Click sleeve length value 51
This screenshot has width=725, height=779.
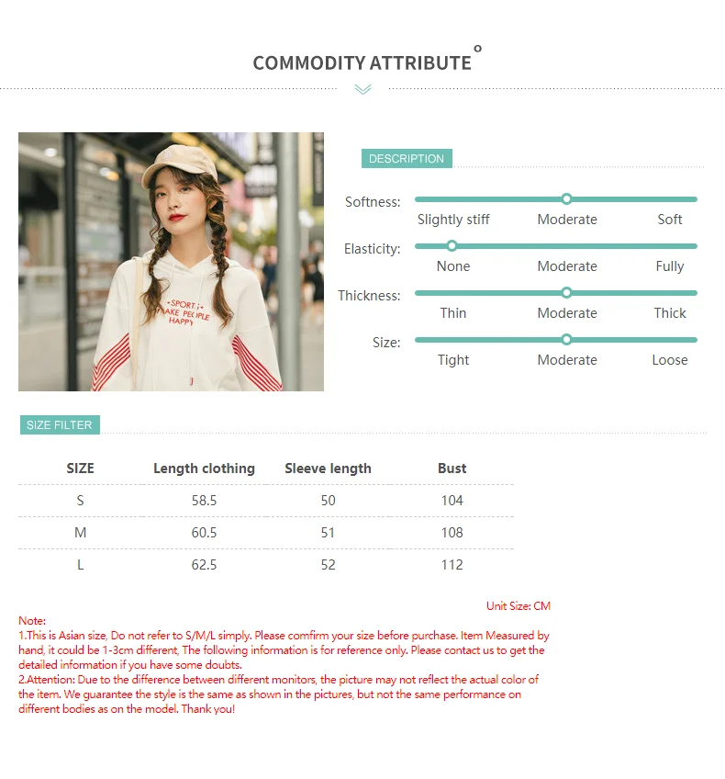tap(328, 533)
